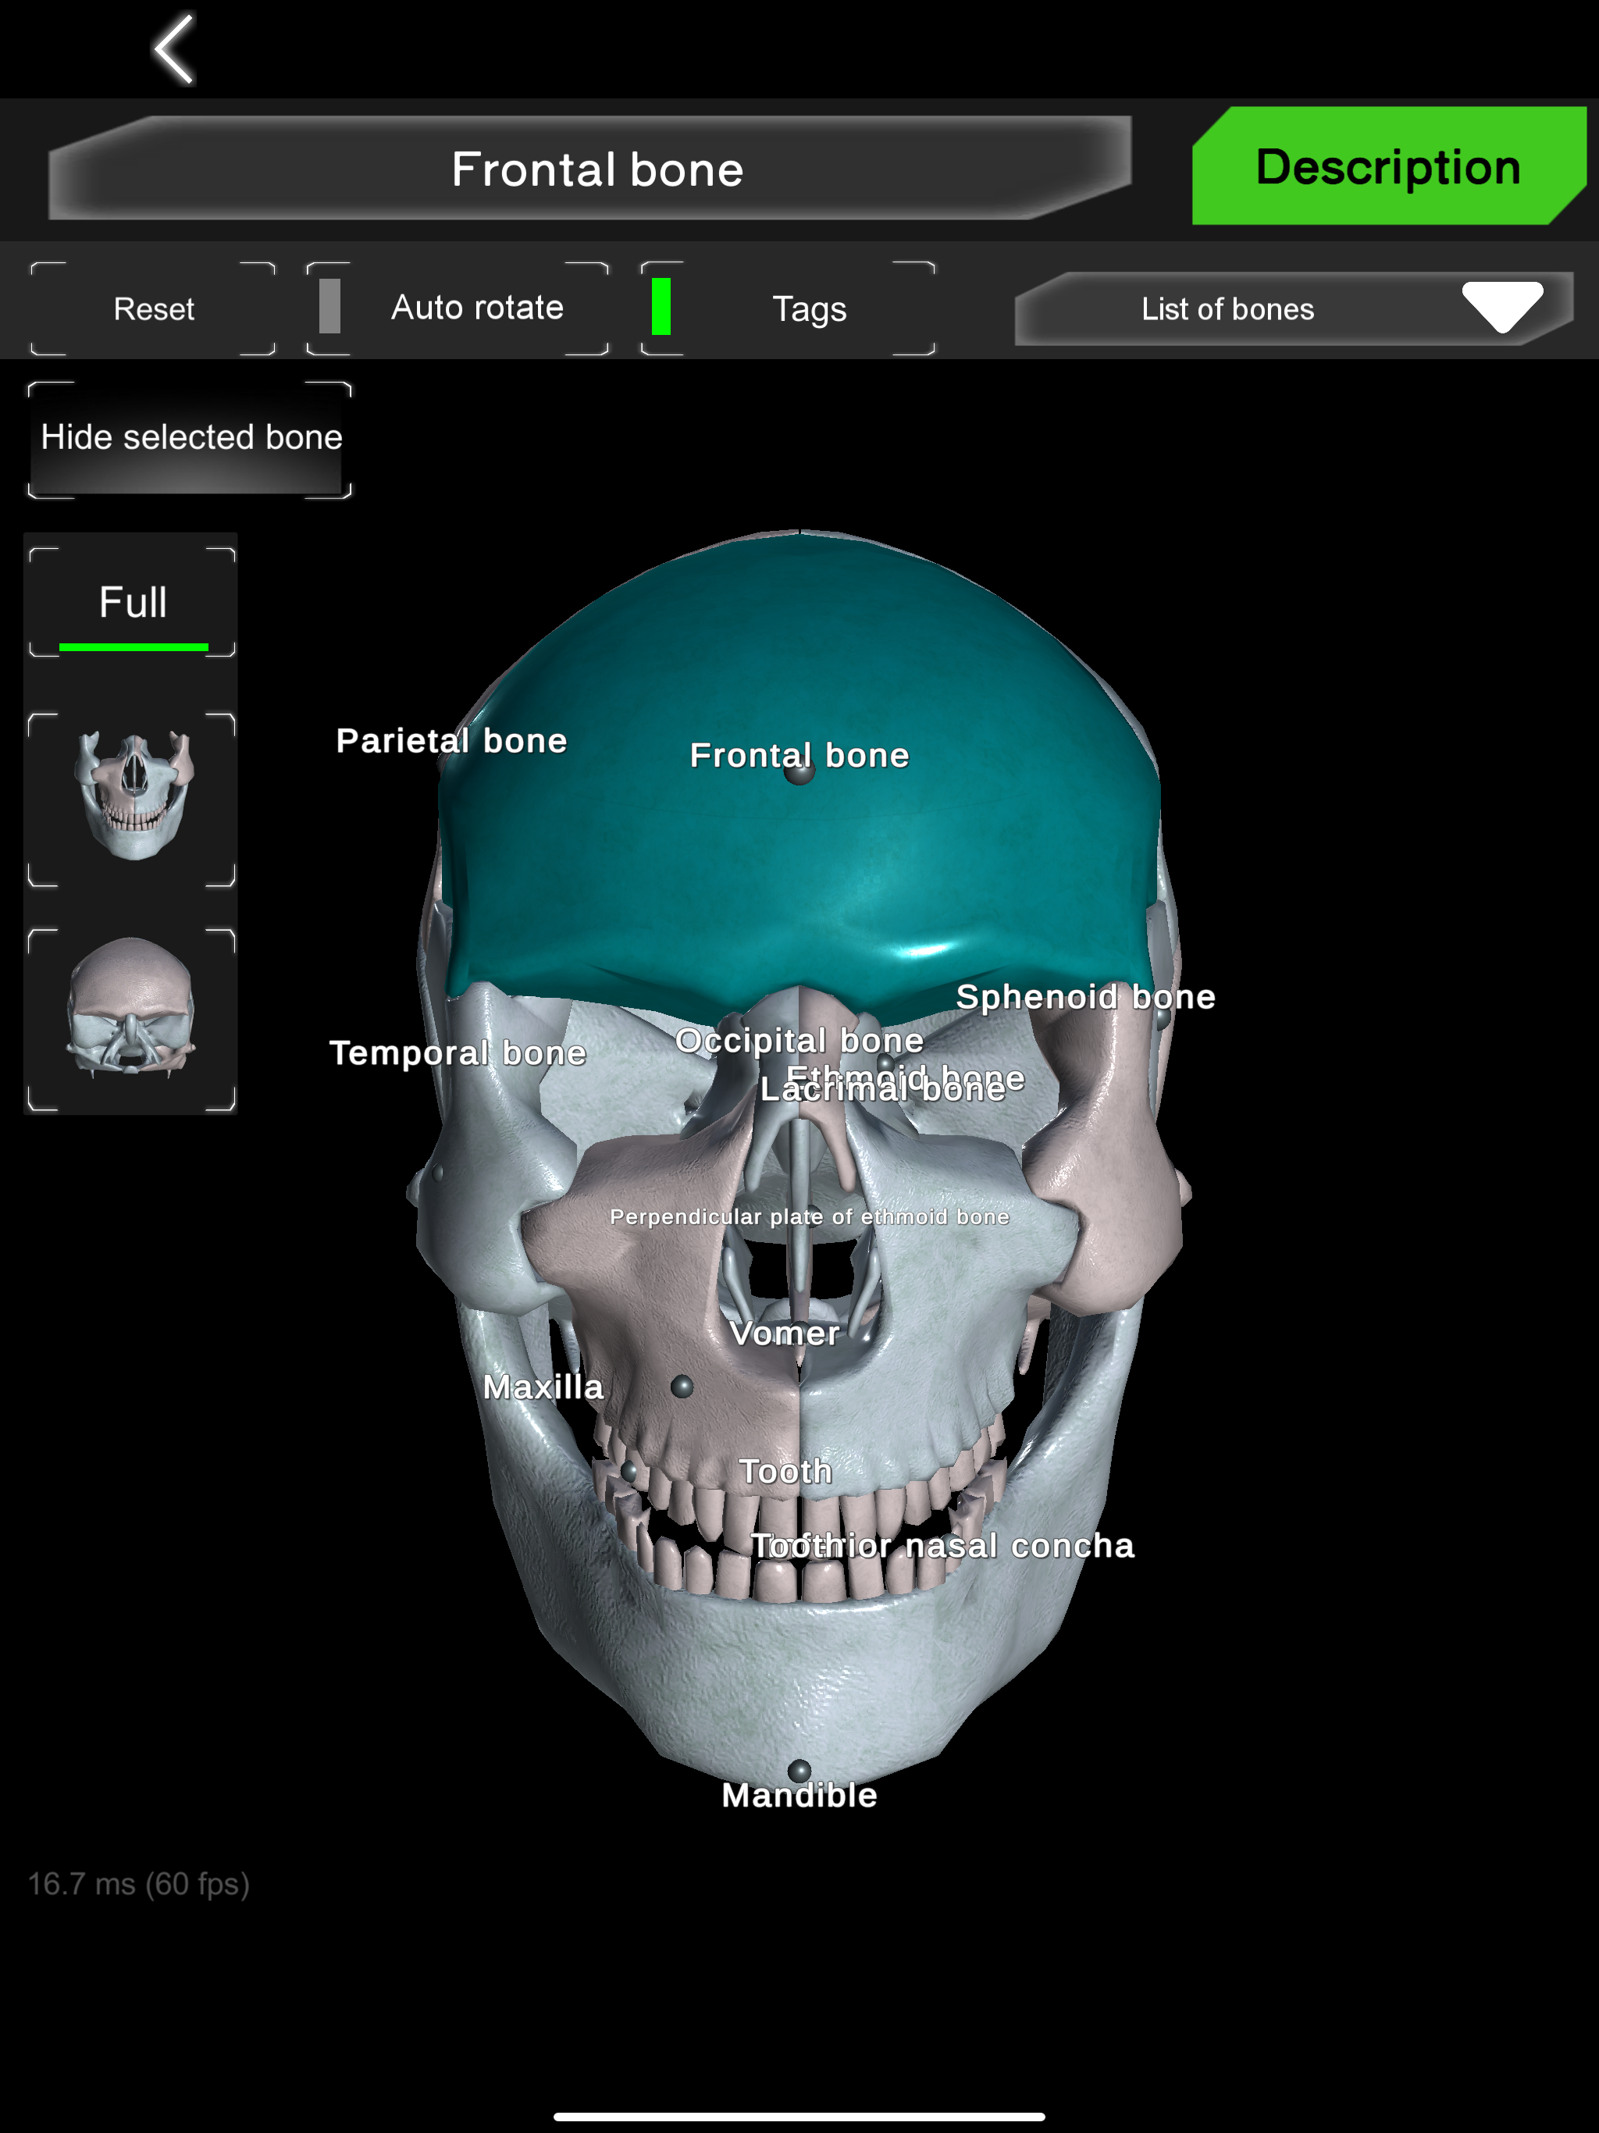Image resolution: width=1599 pixels, height=2133 pixels.
Task: Select the Temporal bone label
Action: point(458,1052)
